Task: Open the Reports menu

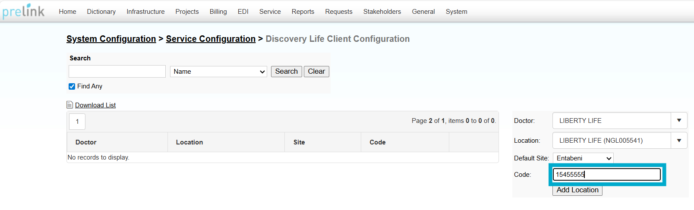Action: [x=303, y=12]
